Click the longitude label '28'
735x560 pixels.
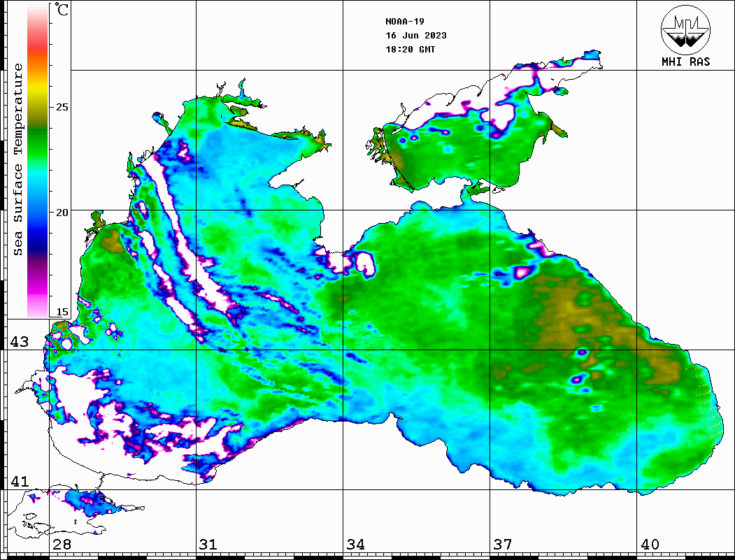[x=62, y=544]
